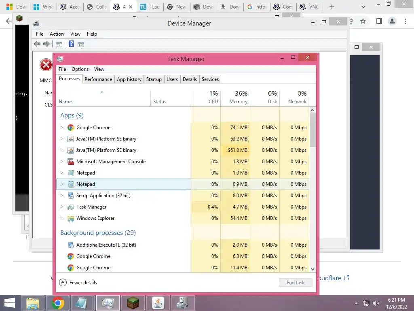414x311 pixels.
Task: Click the Java icon on the taskbar
Action: 158,303
